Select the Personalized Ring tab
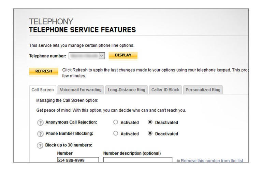 (x=203, y=90)
